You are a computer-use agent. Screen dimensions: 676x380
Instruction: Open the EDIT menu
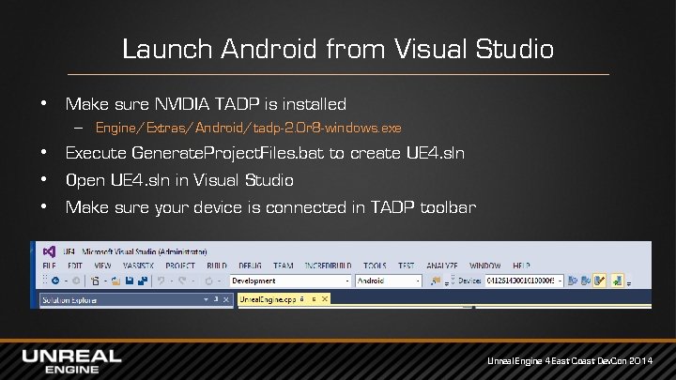[74, 266]
